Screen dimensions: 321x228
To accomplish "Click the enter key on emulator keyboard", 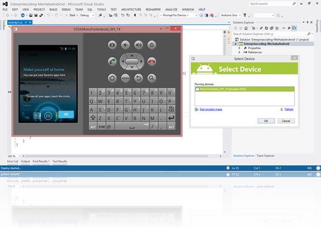I will coord(171,118).
